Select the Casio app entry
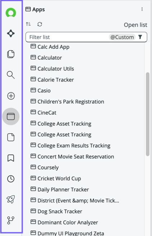 44,91
